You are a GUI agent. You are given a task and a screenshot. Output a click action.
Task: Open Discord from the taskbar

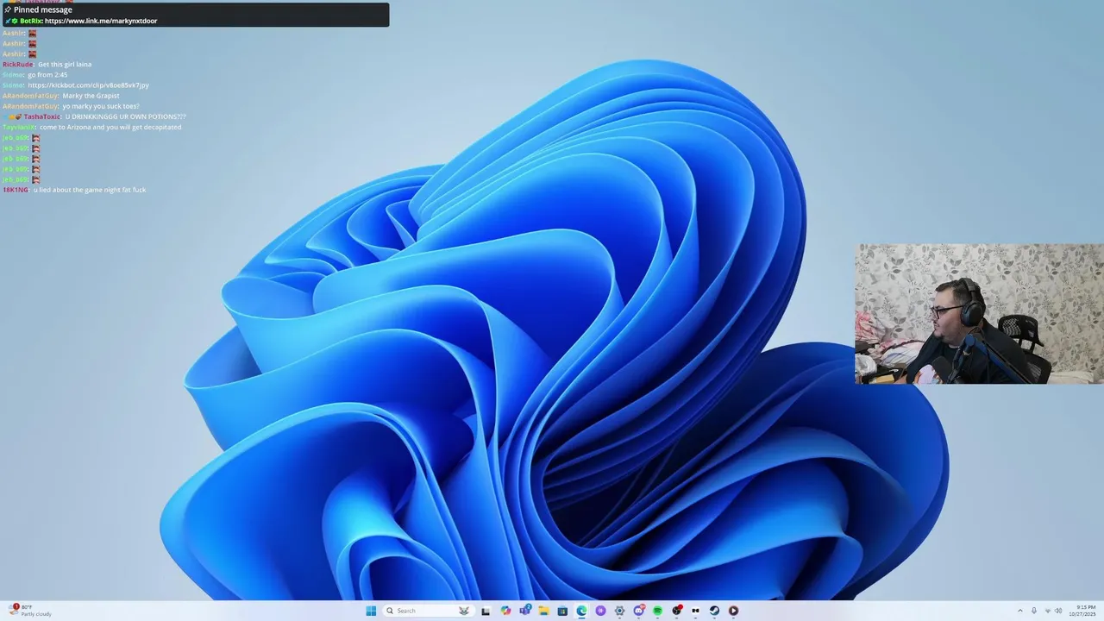[x=639, y=611]
